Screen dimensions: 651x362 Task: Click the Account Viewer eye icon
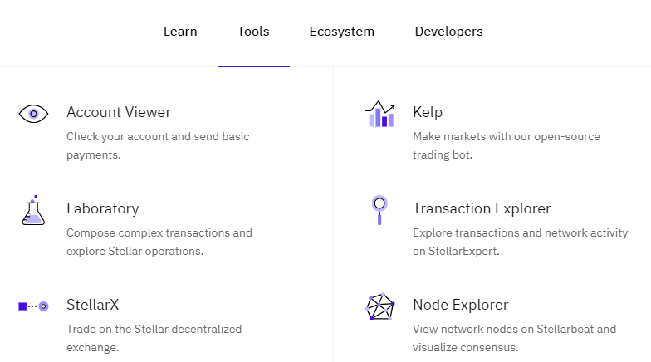point(33,114)
